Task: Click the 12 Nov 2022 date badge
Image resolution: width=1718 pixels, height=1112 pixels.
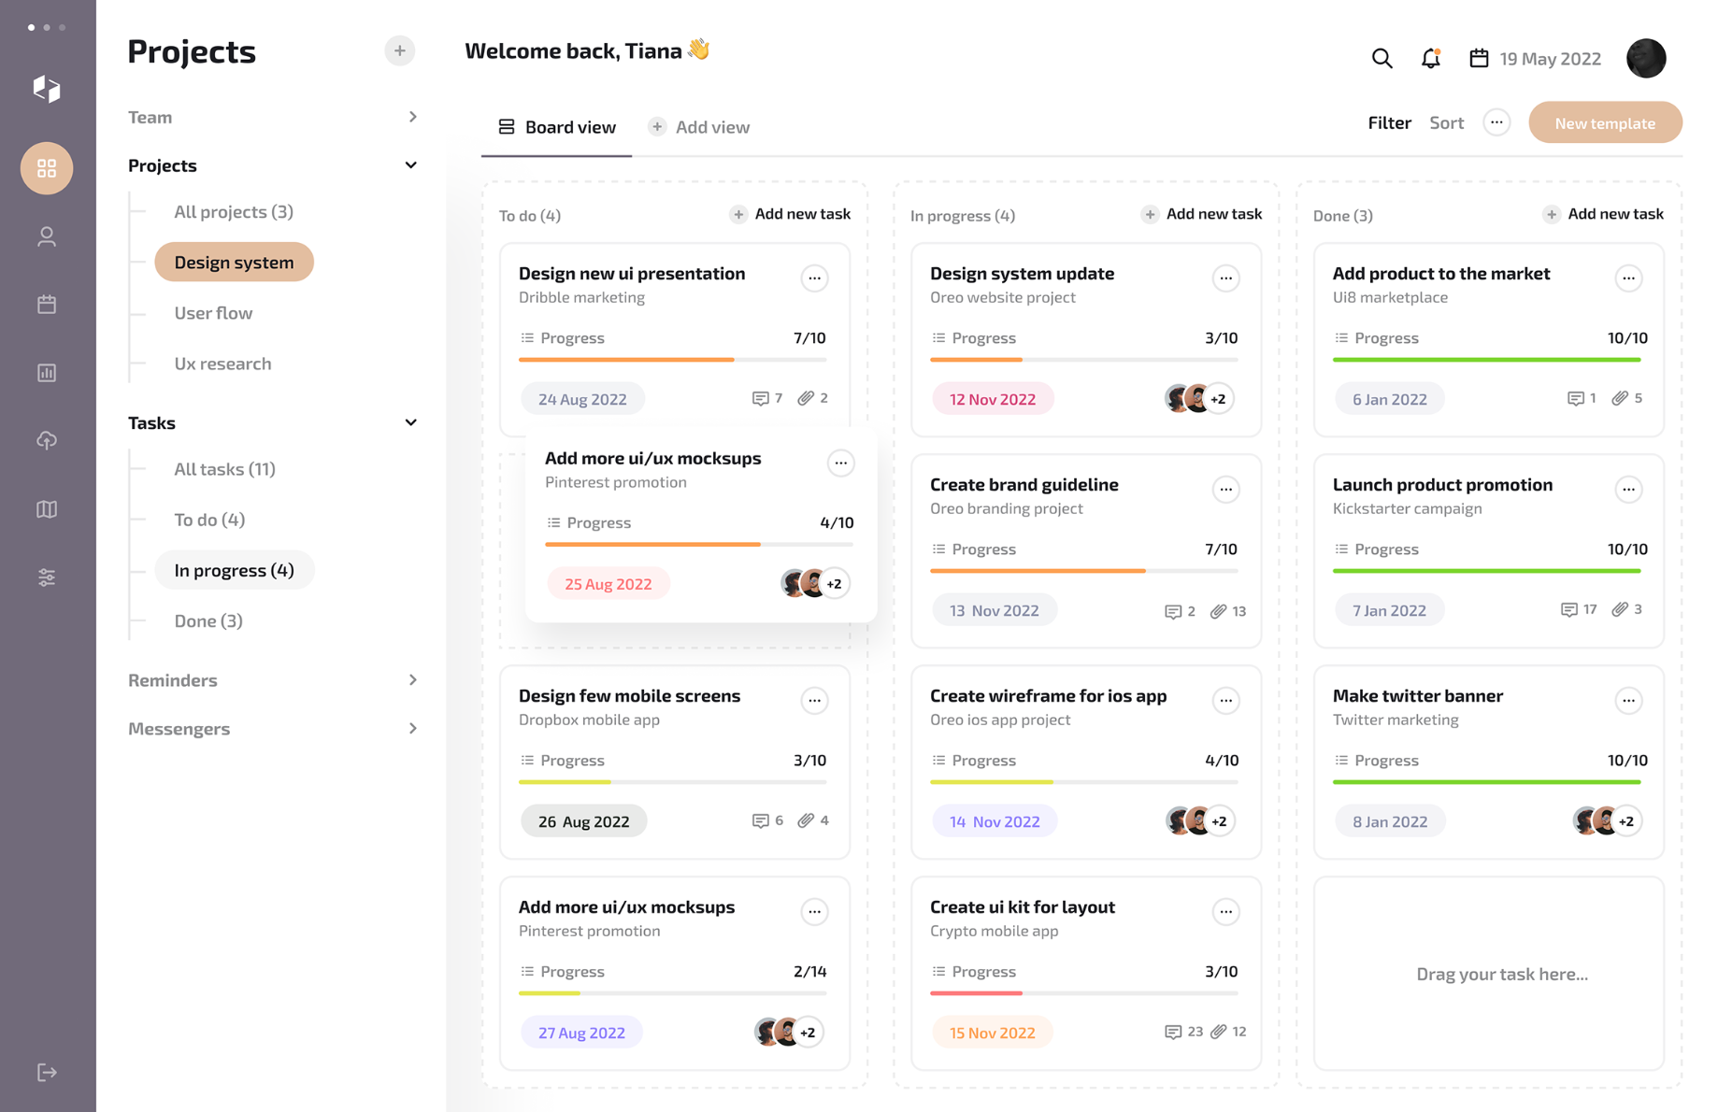Action: 992,399
